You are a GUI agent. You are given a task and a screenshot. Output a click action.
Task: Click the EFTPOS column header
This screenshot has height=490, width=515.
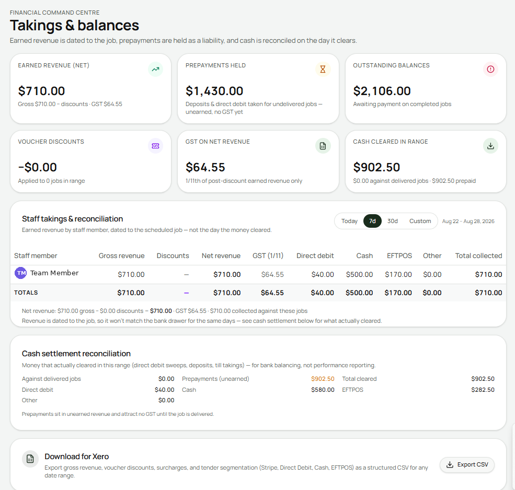tap(399, 255)
